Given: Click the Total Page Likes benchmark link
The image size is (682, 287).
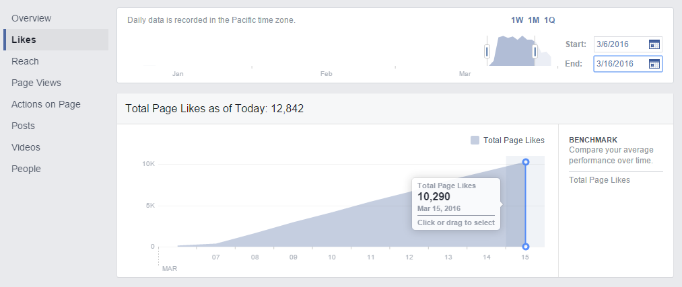Looking at the screenshot, I should tap(599, 179).
